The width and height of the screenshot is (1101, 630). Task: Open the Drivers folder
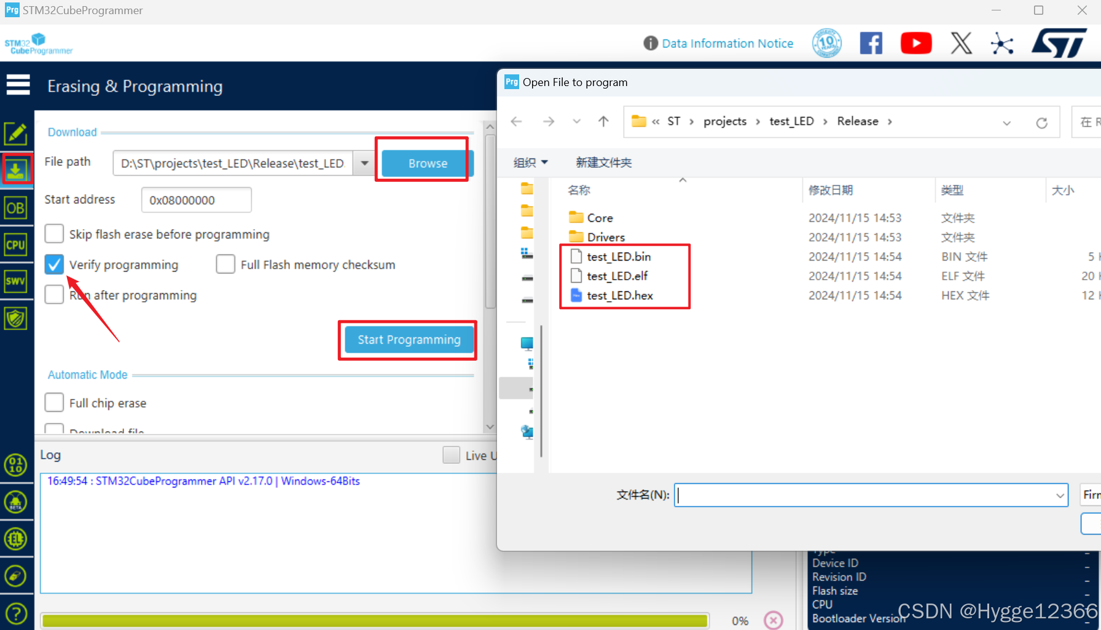pyautogui.click(x=606, y=237)
